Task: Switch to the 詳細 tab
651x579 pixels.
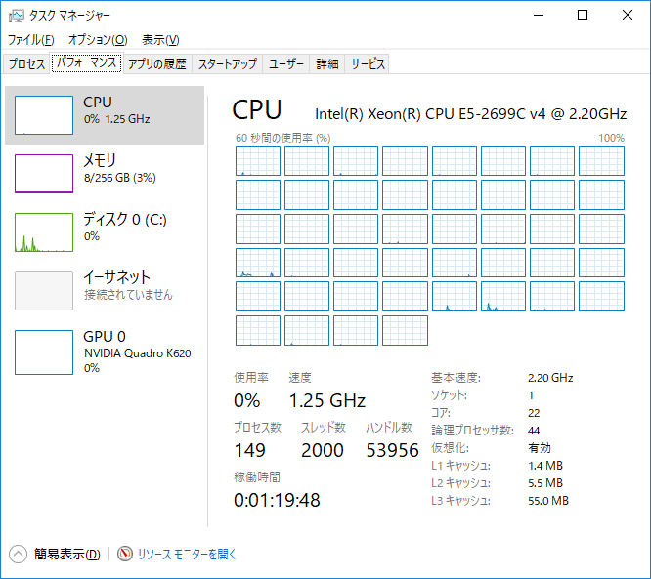Action: (x=326, y=64)
